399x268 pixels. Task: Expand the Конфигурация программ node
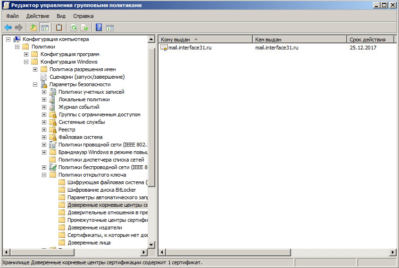(x=26, y=54)
